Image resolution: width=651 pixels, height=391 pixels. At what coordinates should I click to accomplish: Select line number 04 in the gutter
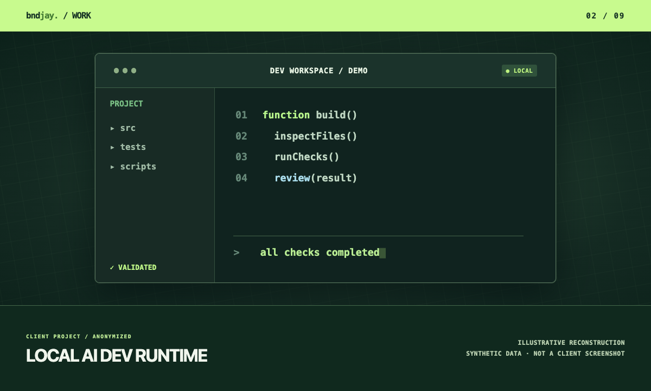[241, 178]
